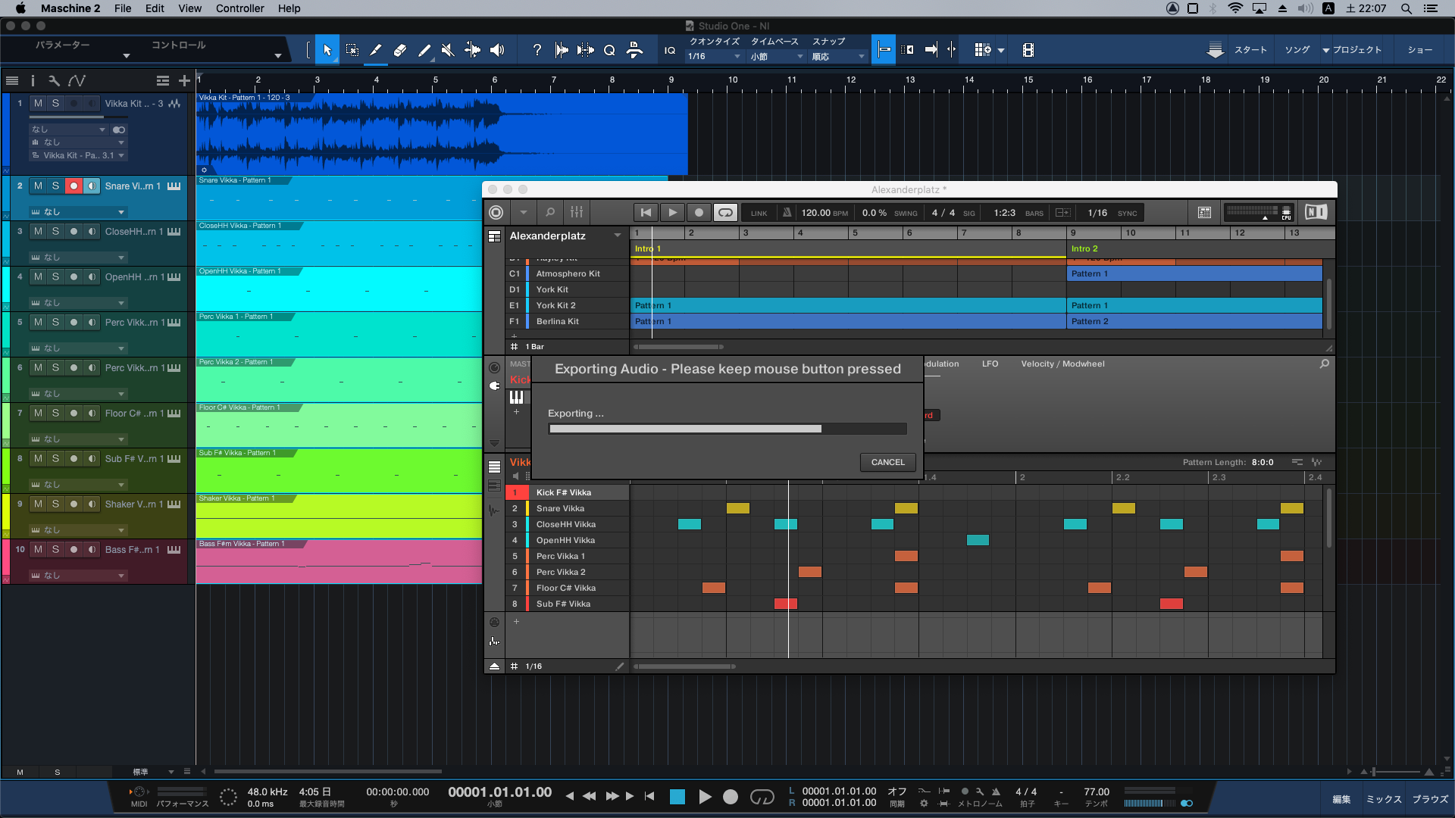The width and height of the screenshot is (1455, 818).
Task: Select the eraser tool
Action: point(400,50)
